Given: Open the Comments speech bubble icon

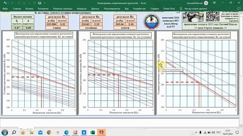Looking at the screenshot, I should tap(239, 8).
